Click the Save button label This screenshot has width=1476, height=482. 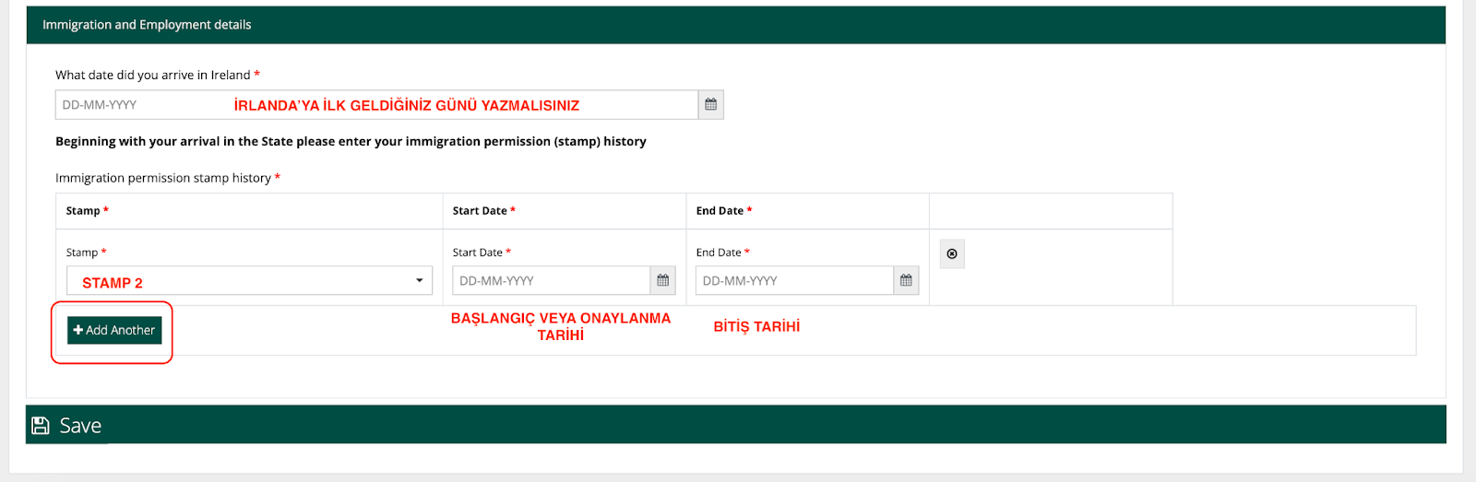pos(80,425)
